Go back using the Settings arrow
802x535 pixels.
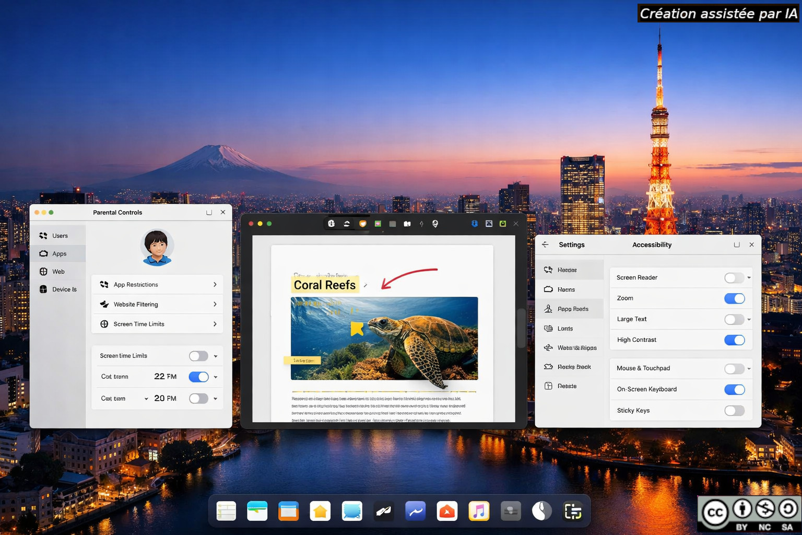(545, 245)
